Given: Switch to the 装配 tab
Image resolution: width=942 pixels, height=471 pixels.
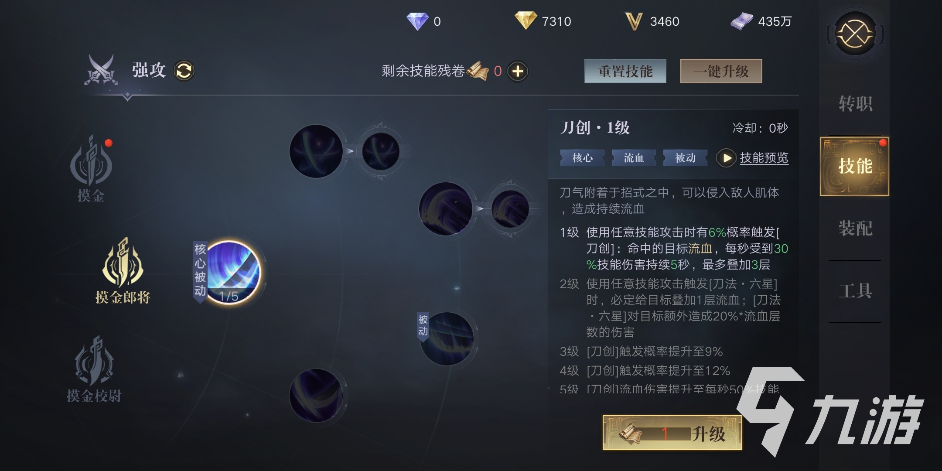Looking at the screenshot, I should click(855, 228).
